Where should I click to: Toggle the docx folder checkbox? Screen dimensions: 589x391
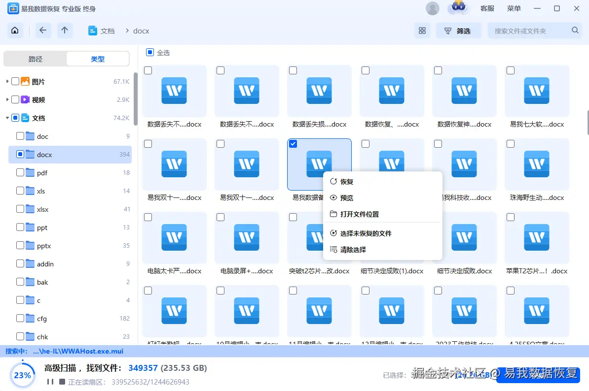(x=20, y=155)
